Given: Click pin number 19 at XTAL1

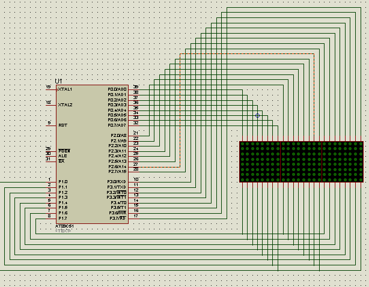Looking at the screenshot, I should 49,87.
